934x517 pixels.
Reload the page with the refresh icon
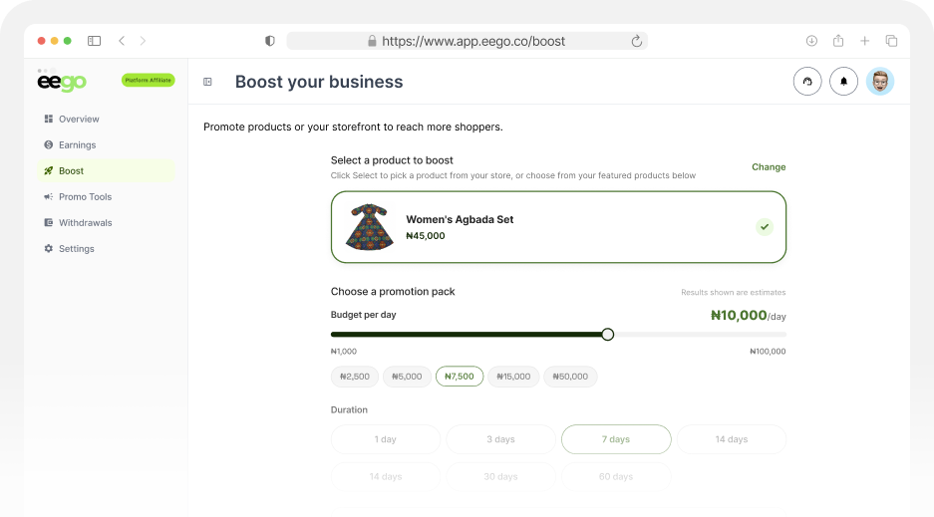tap(636, 41)
